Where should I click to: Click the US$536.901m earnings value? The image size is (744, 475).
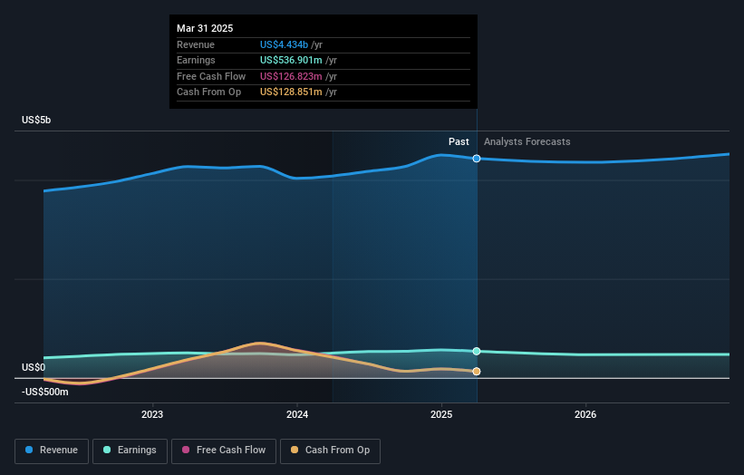point(291,60)
